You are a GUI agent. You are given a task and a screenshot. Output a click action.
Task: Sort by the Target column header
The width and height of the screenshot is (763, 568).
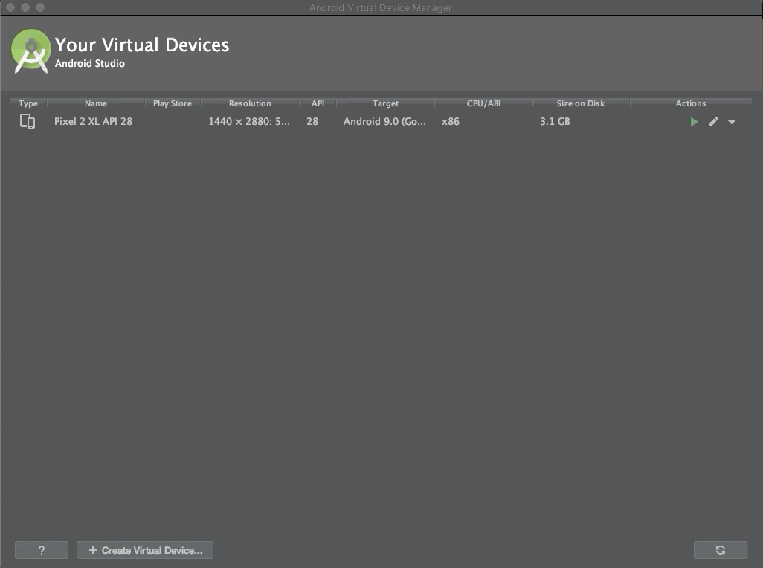tap(385, 103)
